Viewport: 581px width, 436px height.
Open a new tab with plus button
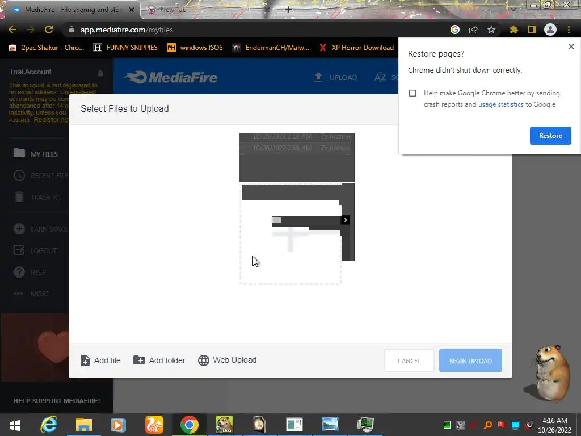289,10
